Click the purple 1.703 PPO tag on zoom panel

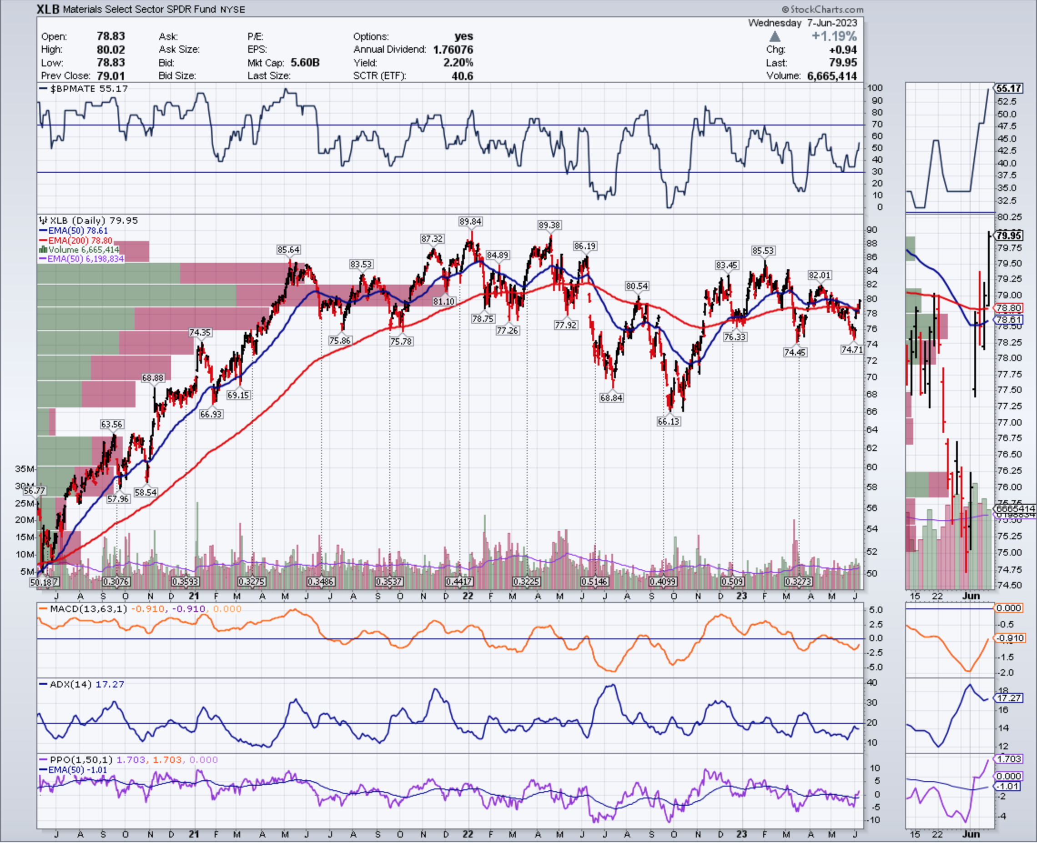point(1009,758)
